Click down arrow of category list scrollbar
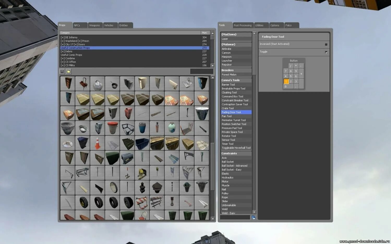The width and height of the screenshot is (391, 244). pyautogui.click(x=212, y=66)
